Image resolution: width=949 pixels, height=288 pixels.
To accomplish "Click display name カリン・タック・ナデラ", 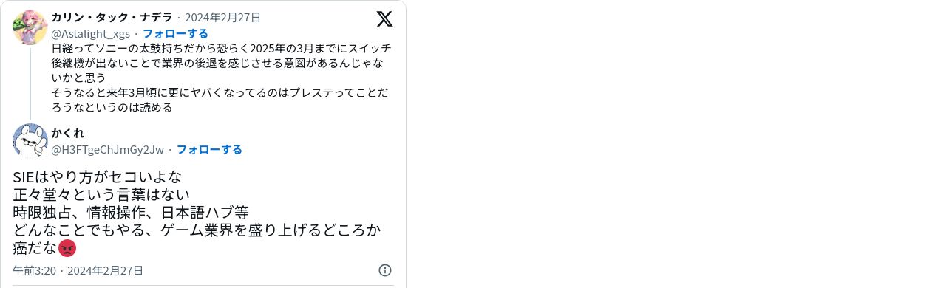I will point(112,17).
